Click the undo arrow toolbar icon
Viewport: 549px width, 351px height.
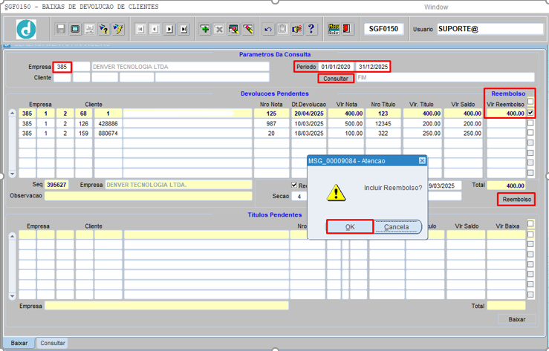(268, 29)
